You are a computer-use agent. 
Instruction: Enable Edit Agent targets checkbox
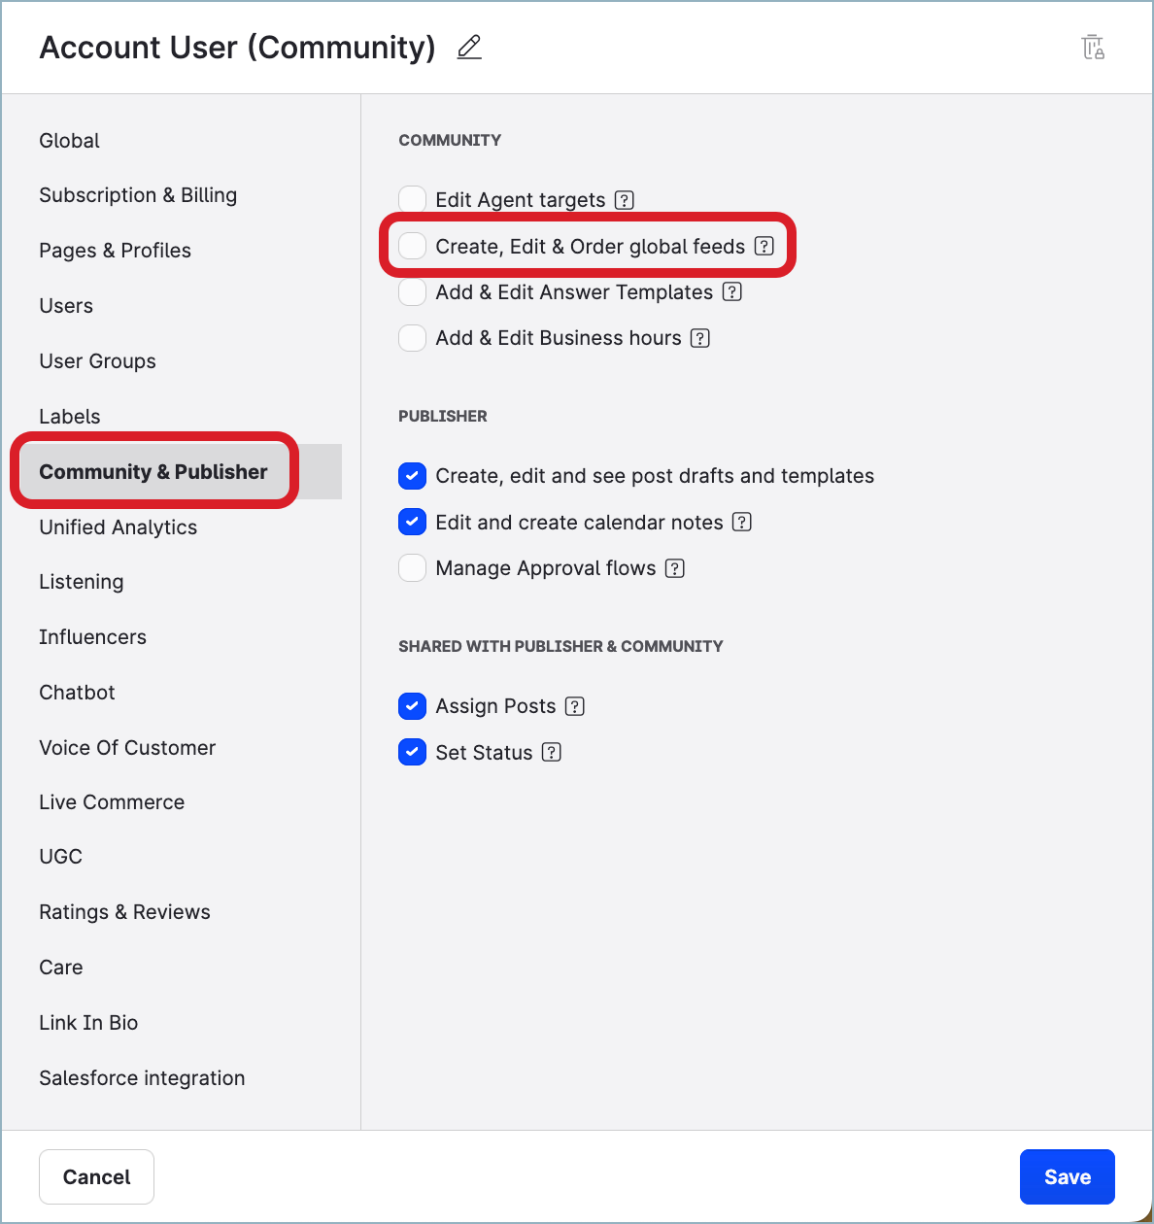point(413,200)
